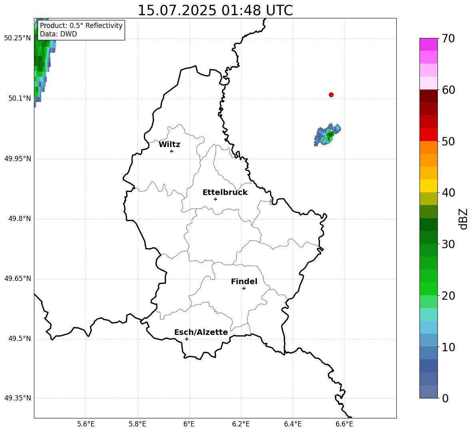This screenshot has height=432, width=473.
Task: Click the 50 tick on the colorbar
Action: 448,141
